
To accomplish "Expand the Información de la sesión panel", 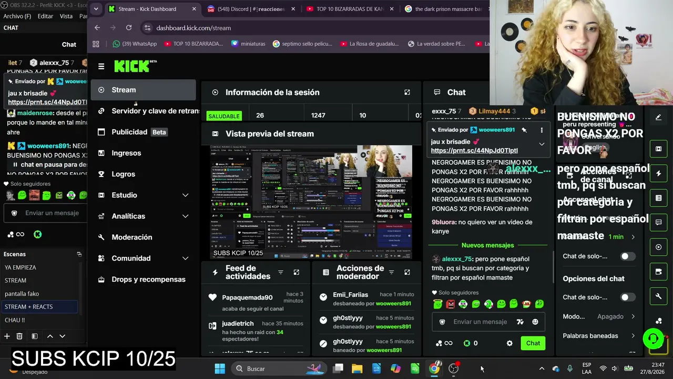I will [407, 92].
